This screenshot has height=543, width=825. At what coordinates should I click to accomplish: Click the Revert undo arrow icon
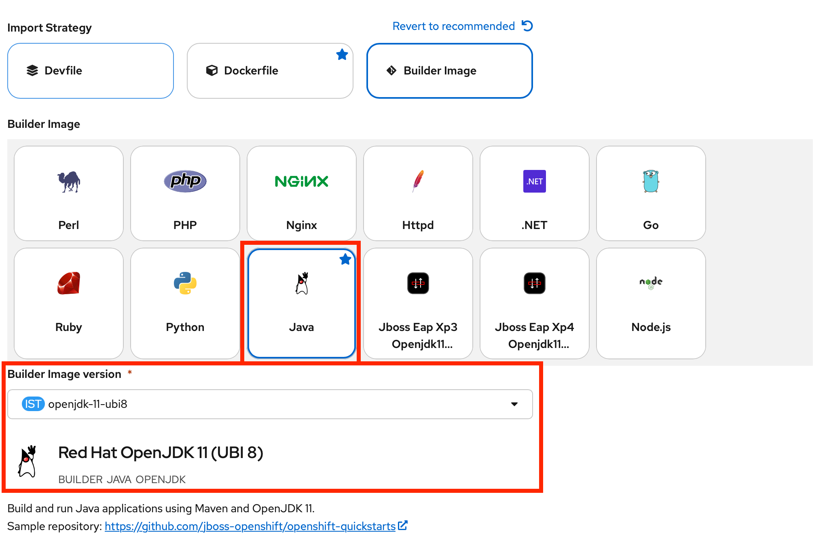coord(527,26)
